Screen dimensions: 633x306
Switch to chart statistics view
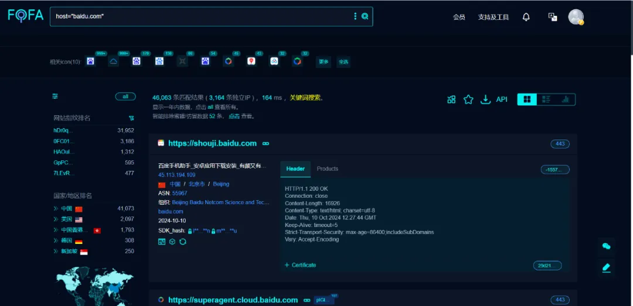pyautogui.click(x=566, y=99)
